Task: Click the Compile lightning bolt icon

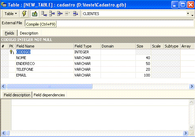Action: [x=24, y=14]
